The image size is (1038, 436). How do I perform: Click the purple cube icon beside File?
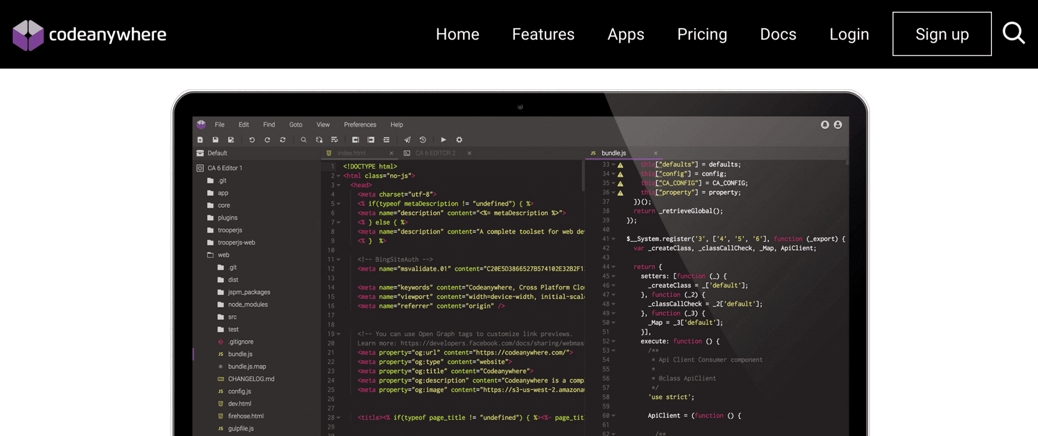pyautogui.click(x=201, y=125)
